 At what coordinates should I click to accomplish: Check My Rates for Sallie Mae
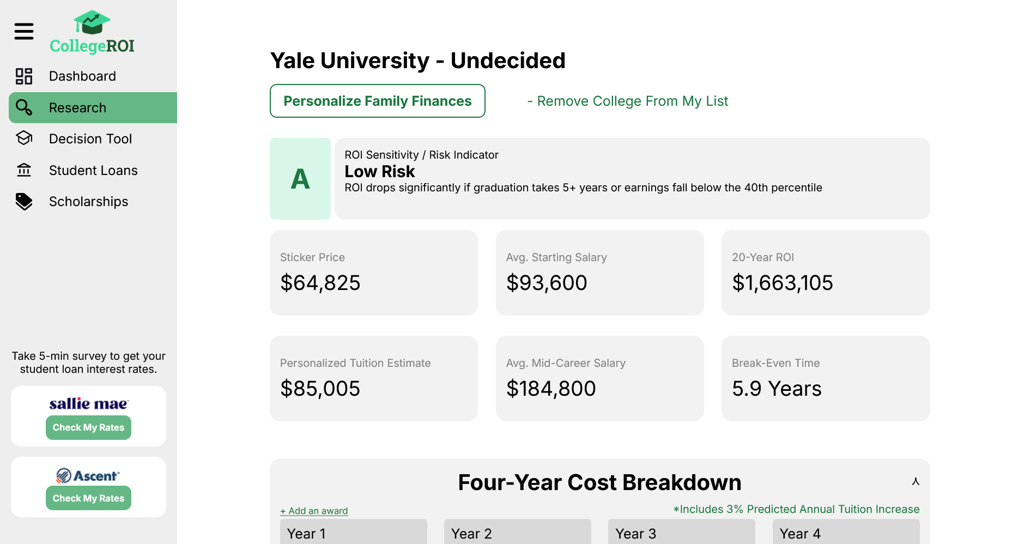tap(88, 428)
